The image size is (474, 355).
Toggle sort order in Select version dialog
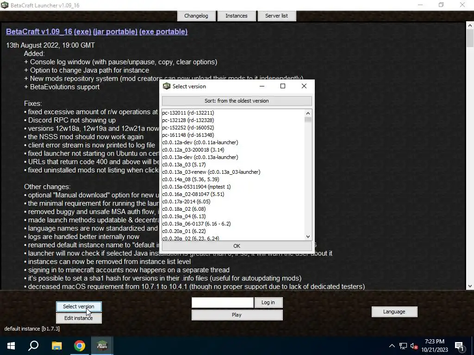[237, 101]
